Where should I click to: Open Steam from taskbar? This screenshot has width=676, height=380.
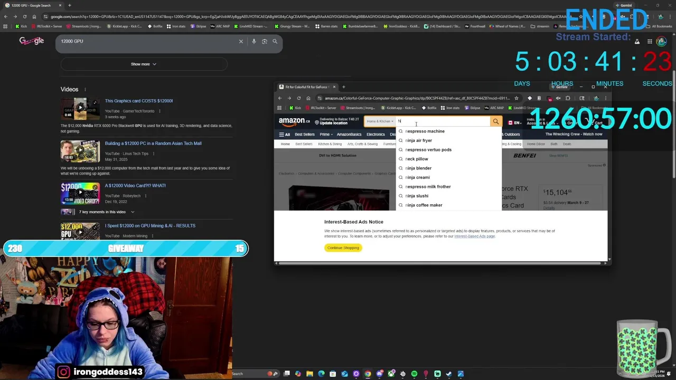click(449, 374)
